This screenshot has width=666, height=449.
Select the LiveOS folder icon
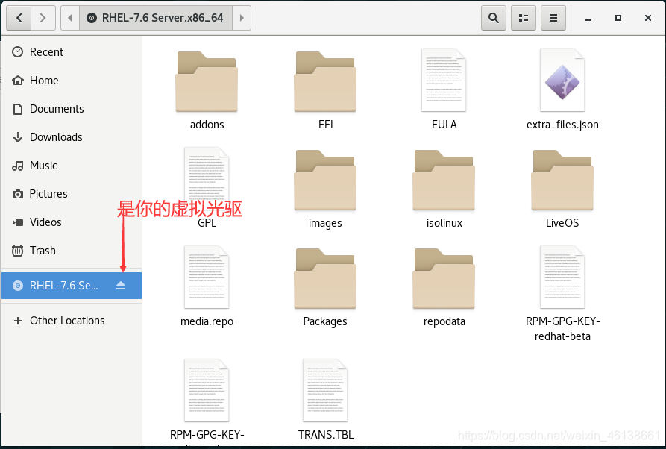[x=562, y=180]
